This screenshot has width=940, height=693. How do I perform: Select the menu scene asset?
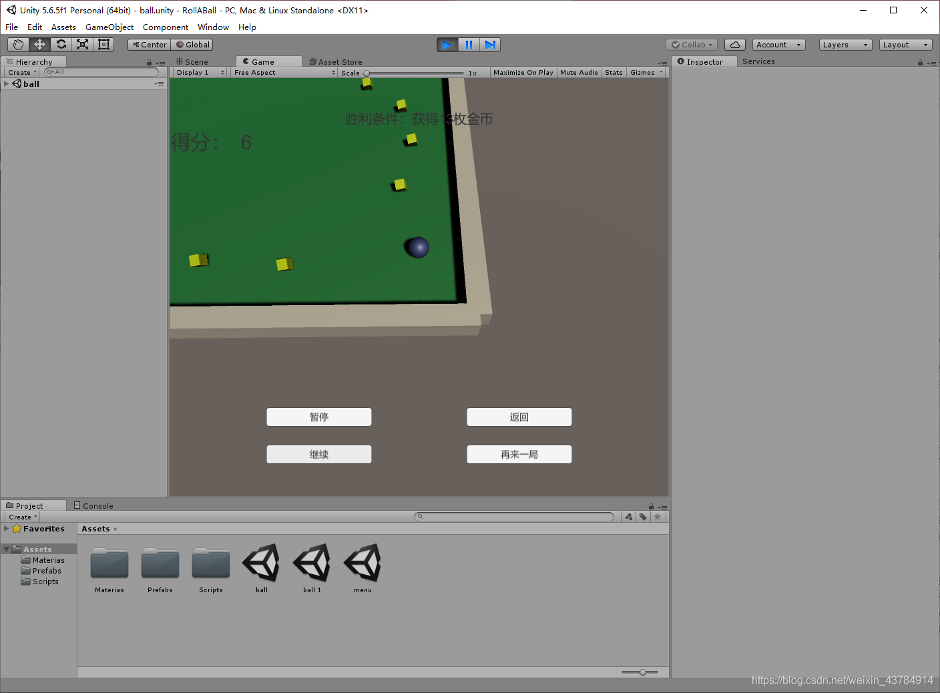[363, 563]
